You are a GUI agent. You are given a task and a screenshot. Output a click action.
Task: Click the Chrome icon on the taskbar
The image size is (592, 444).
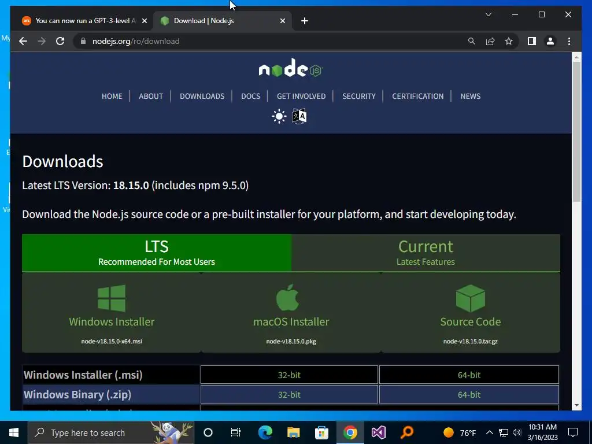[x=350, y=432]
